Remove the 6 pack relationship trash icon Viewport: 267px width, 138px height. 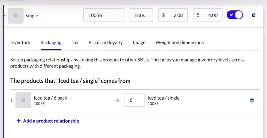tap(252, 100)
